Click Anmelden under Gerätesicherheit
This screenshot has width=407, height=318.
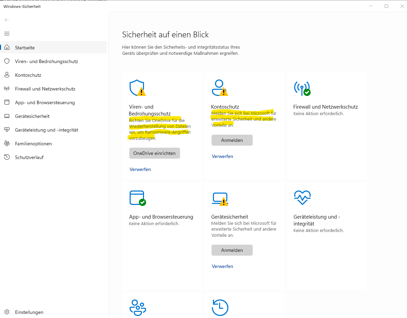click(232, 250)
